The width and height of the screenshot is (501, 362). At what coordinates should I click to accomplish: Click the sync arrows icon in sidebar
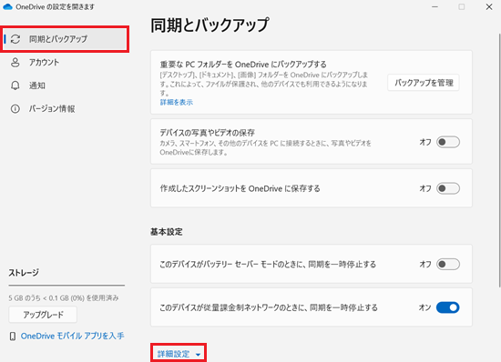coord(15,39)
